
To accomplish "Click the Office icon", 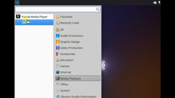I will (x=58, y=84).
